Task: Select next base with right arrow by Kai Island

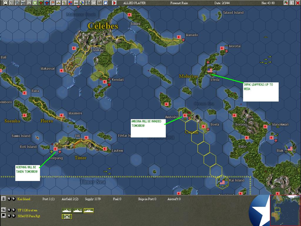Action: tap(14, 199)
